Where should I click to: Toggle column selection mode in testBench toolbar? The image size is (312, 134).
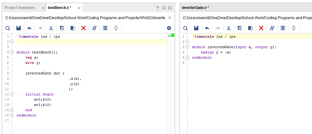[105, 28]
